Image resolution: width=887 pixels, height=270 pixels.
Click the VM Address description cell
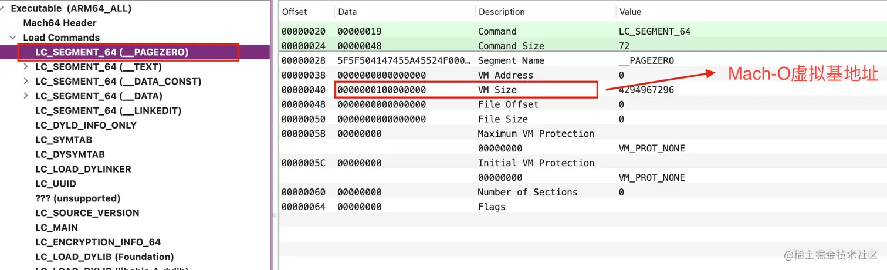pyautogui.click(x=506, y=75)
